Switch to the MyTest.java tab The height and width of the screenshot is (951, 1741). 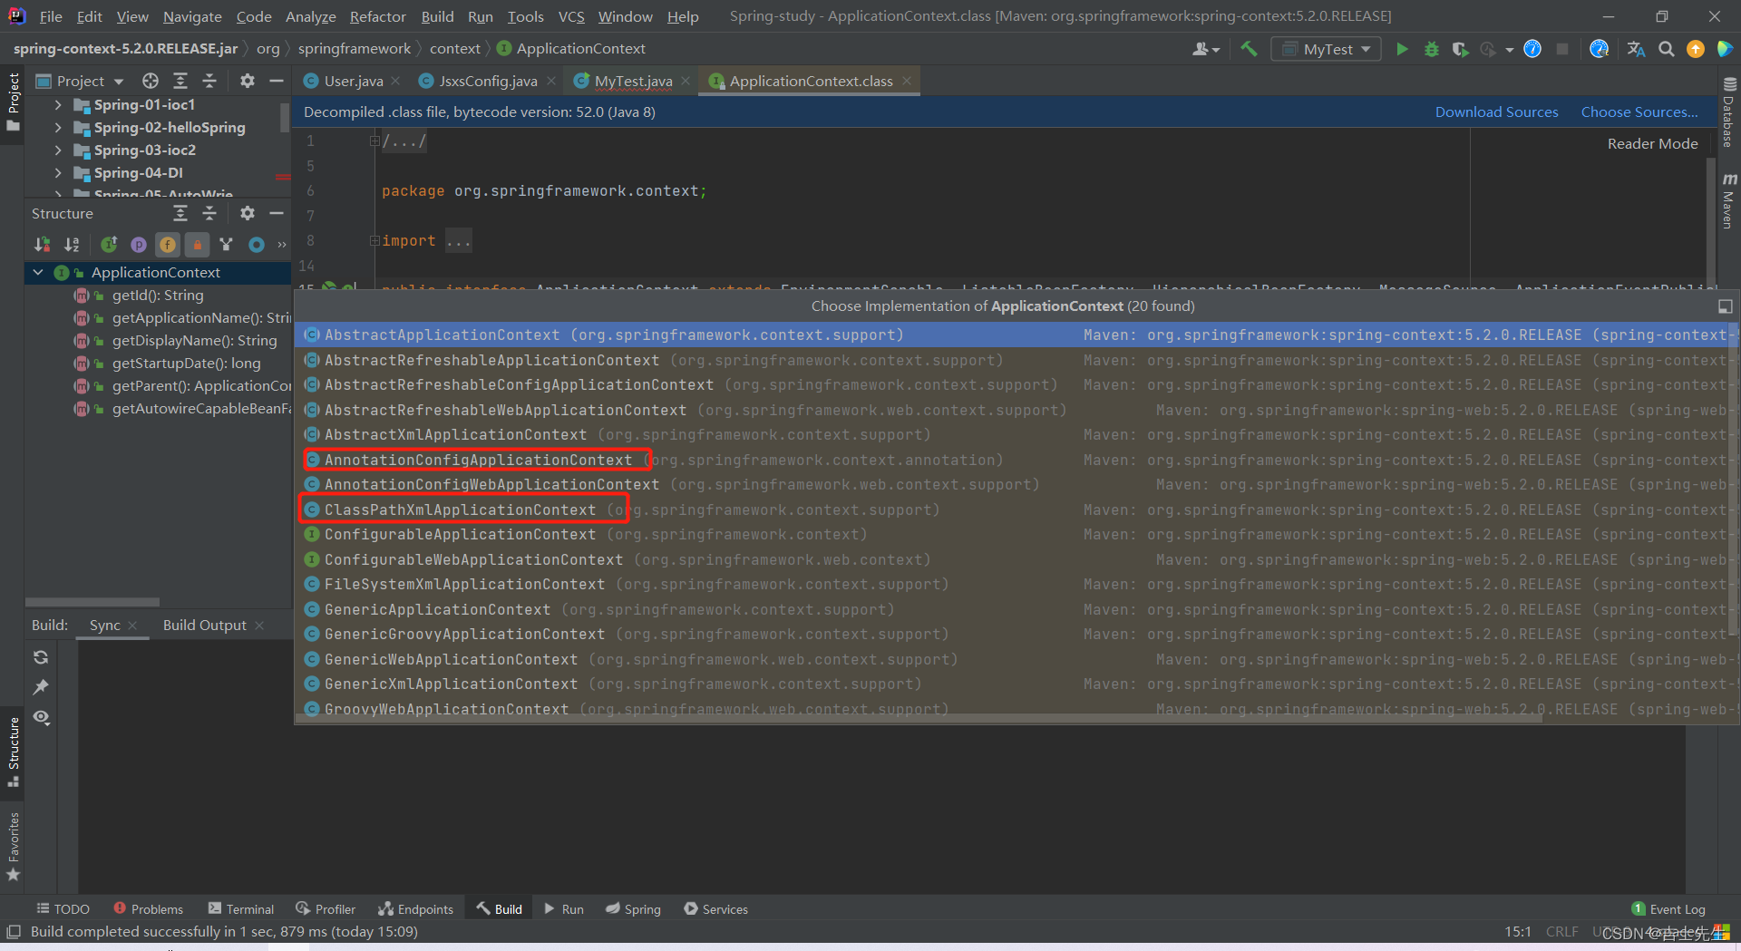(x=633, y=81)
